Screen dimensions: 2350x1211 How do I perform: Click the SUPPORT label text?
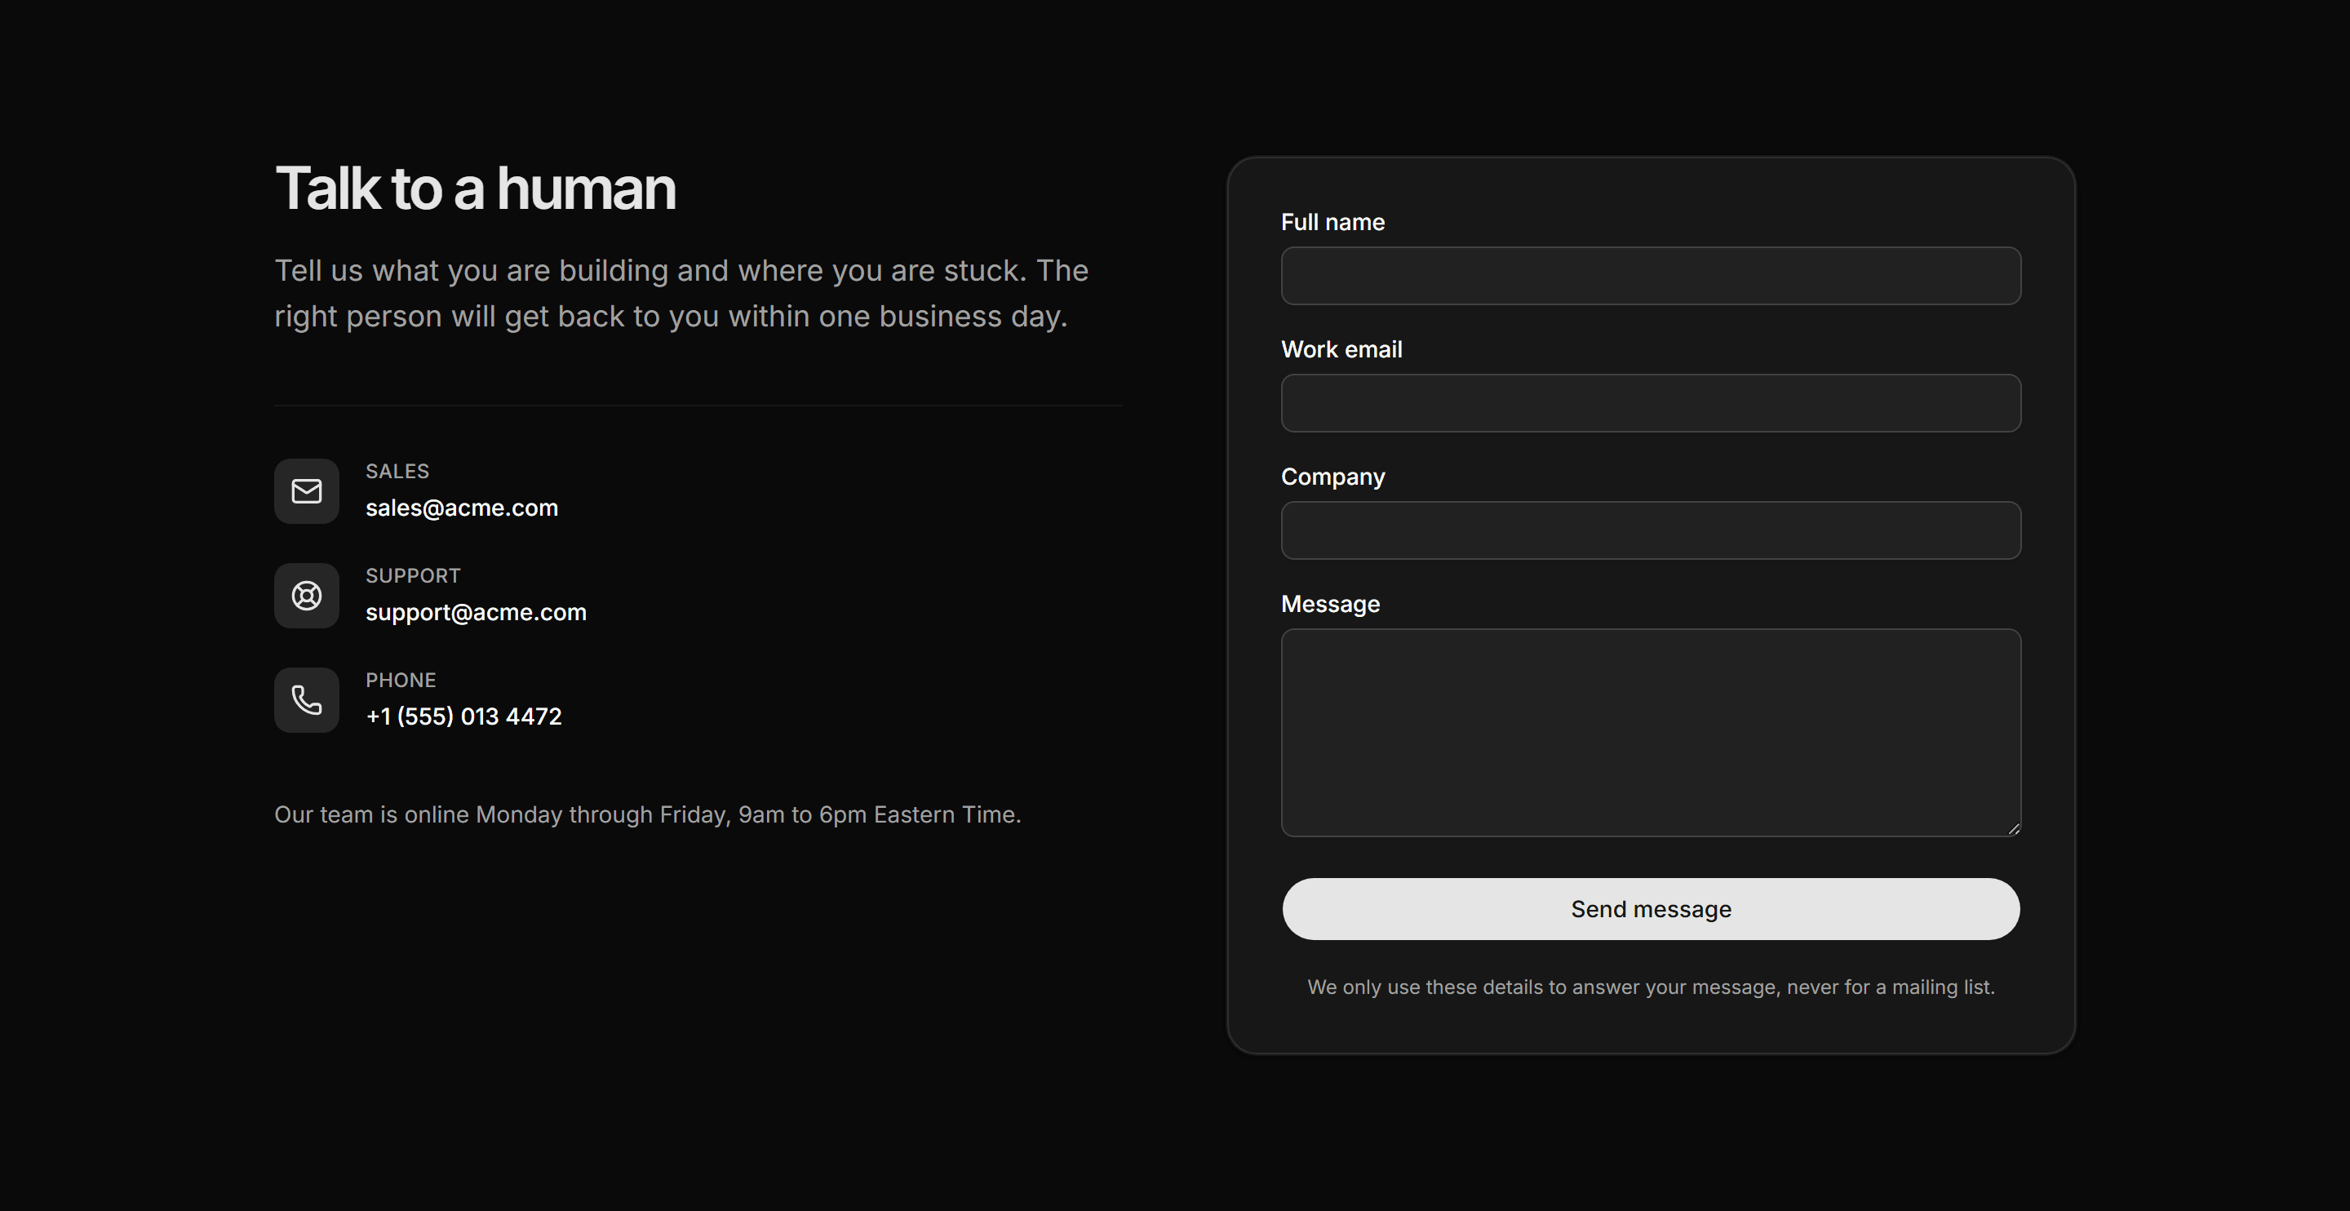[x=413, y=576]
